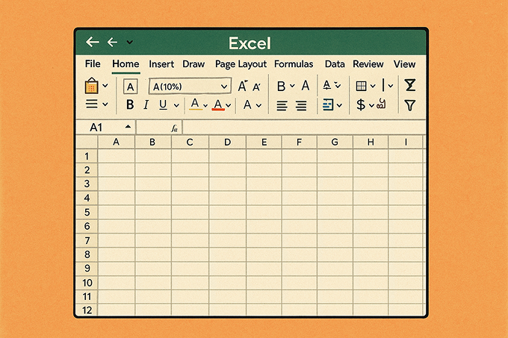This screenshot has height=338, width=508.
Task: Click the blue conditional formatting icon
Action: (x=328, y=104)
